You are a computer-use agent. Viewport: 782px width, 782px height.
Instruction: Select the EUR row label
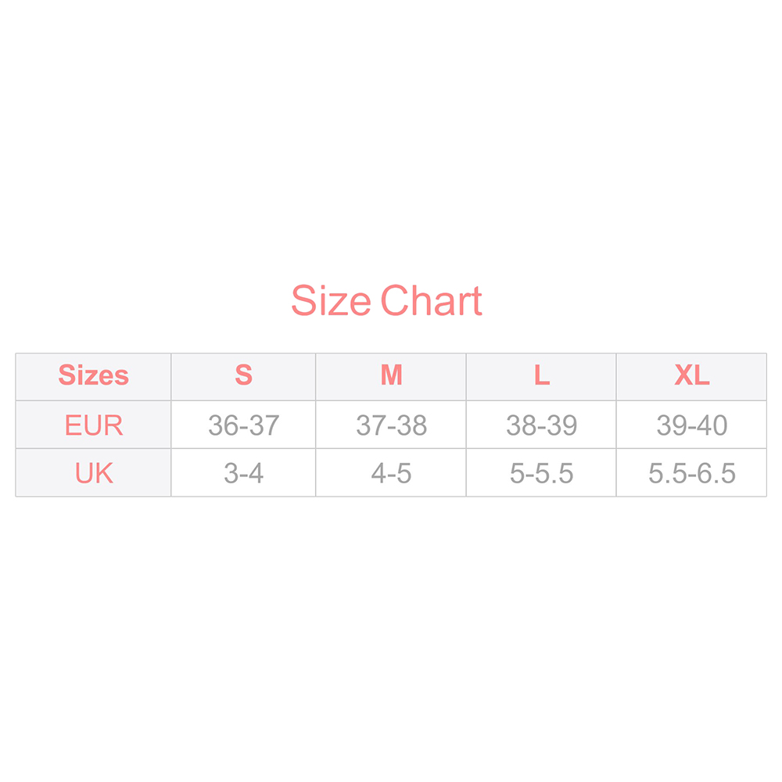click(x=93, y=425)
